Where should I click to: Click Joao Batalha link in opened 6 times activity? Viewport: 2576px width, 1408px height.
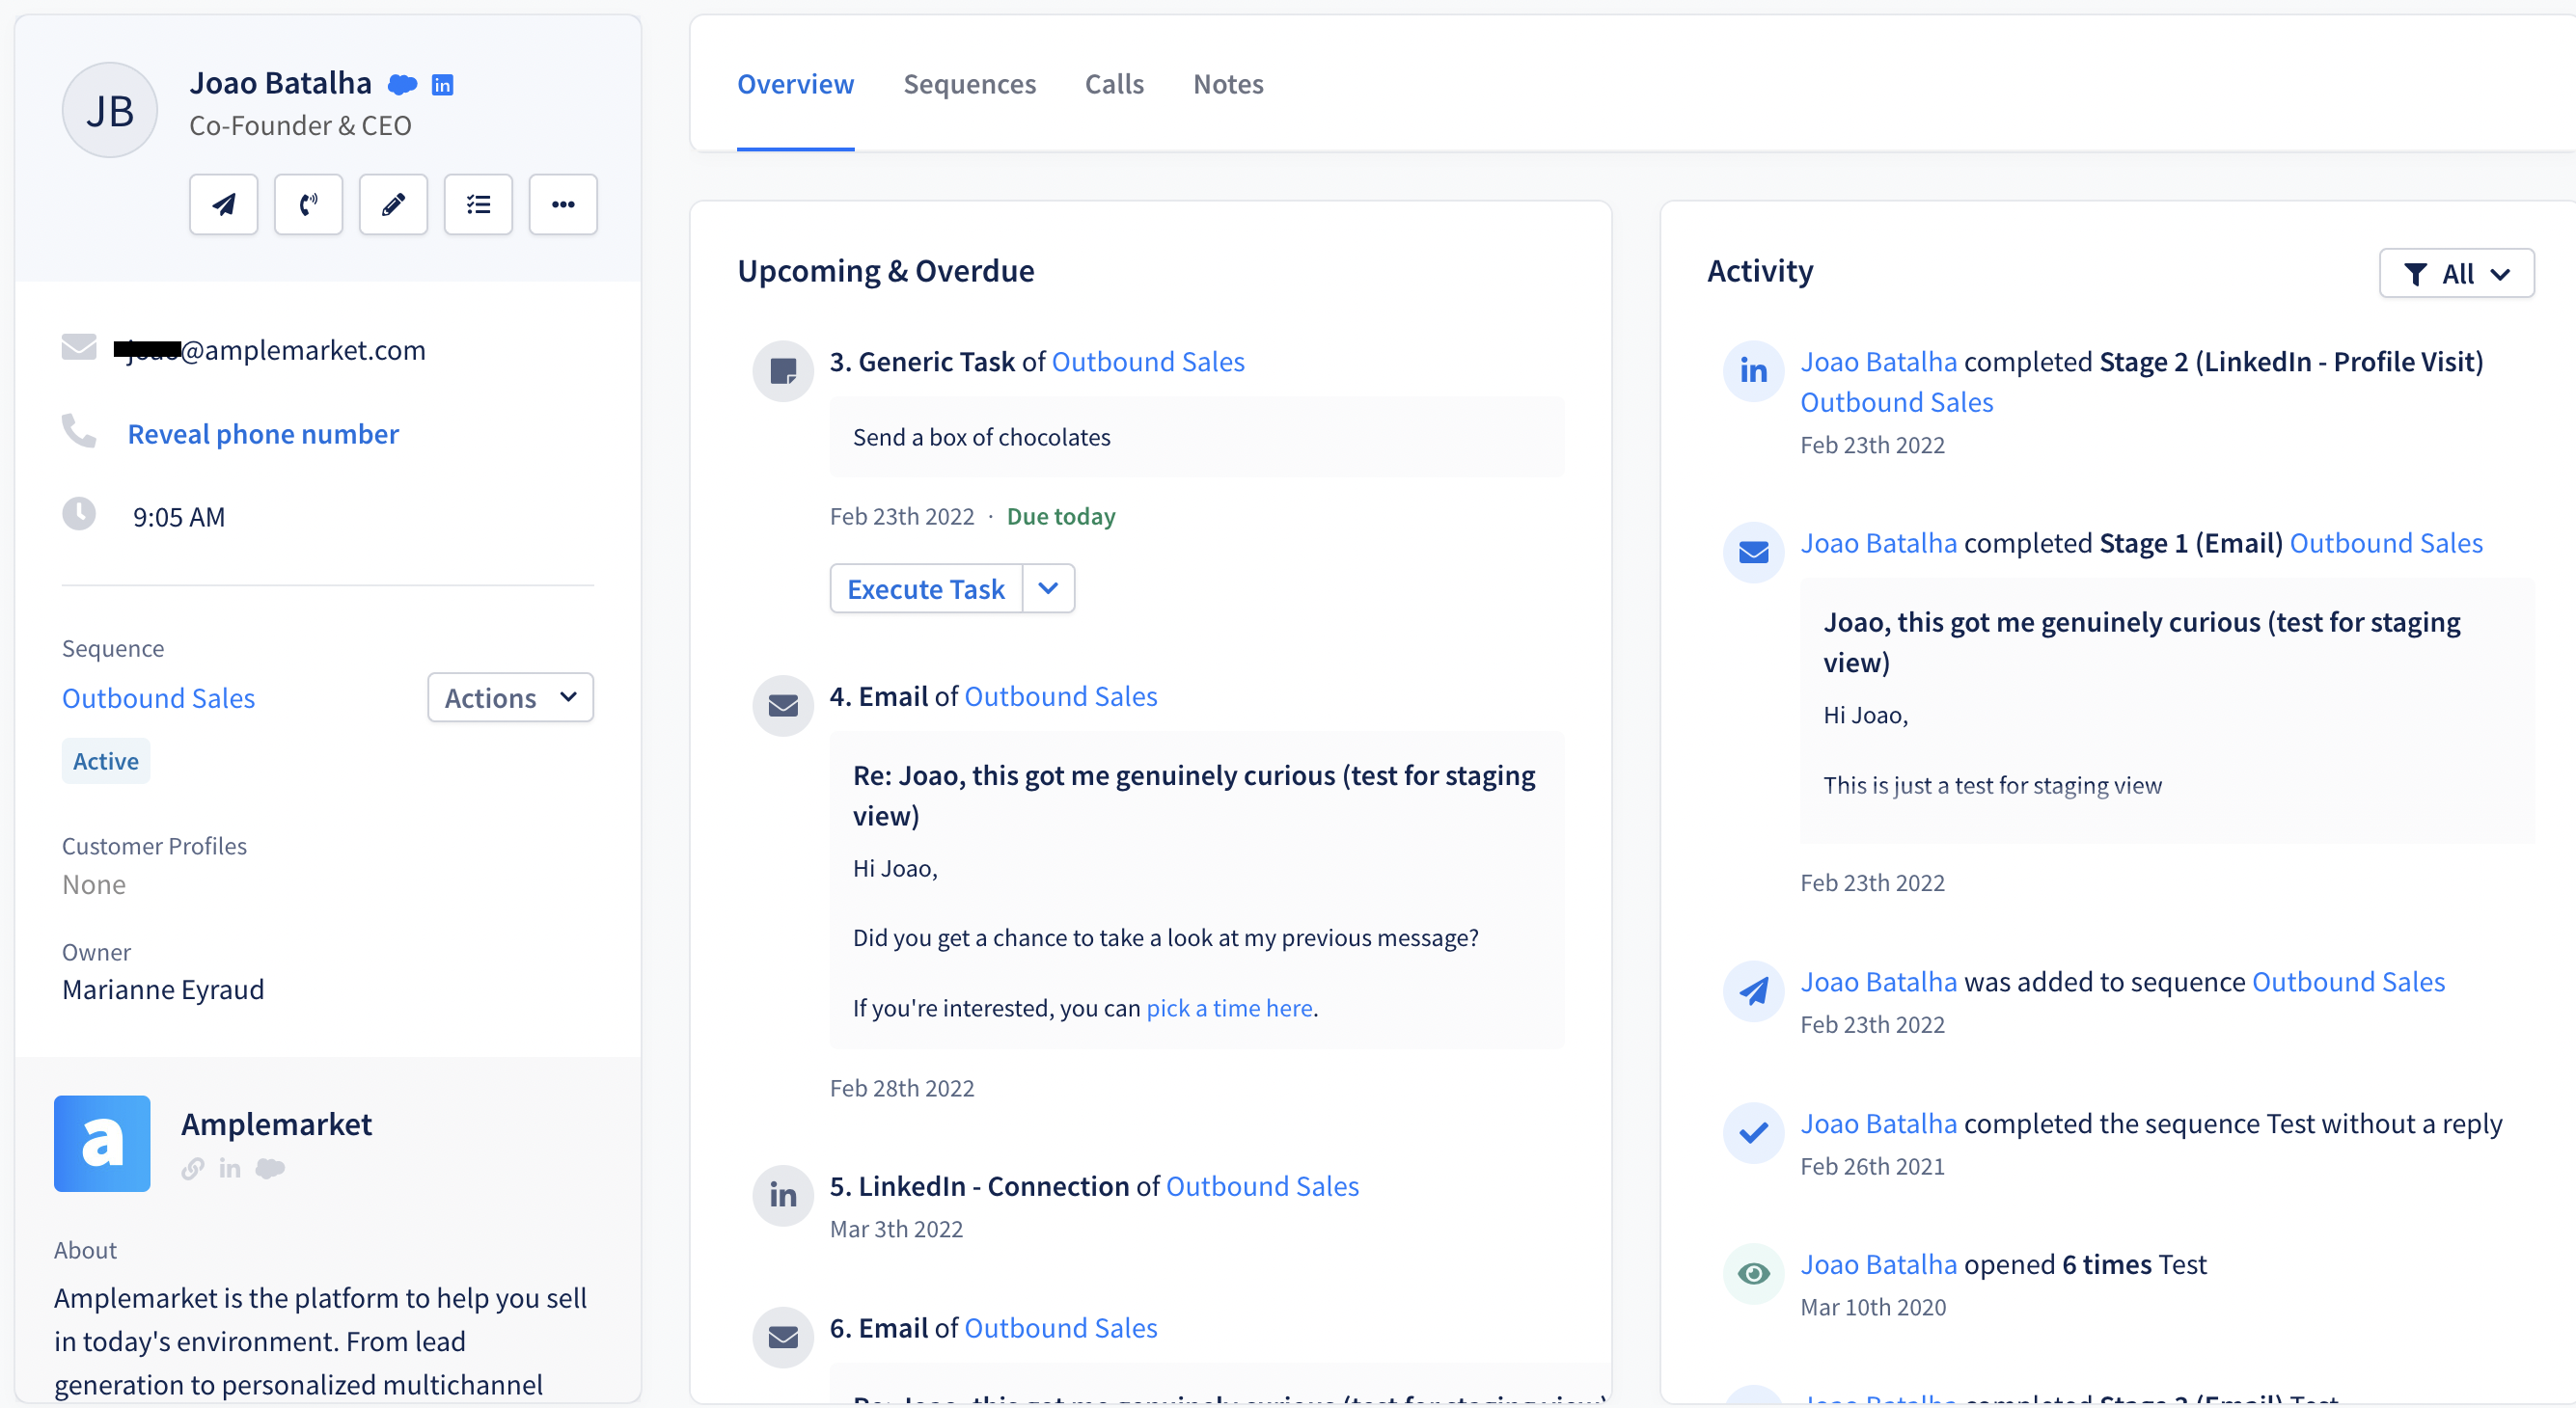pyautogui.click(x=1879, y=1265)
